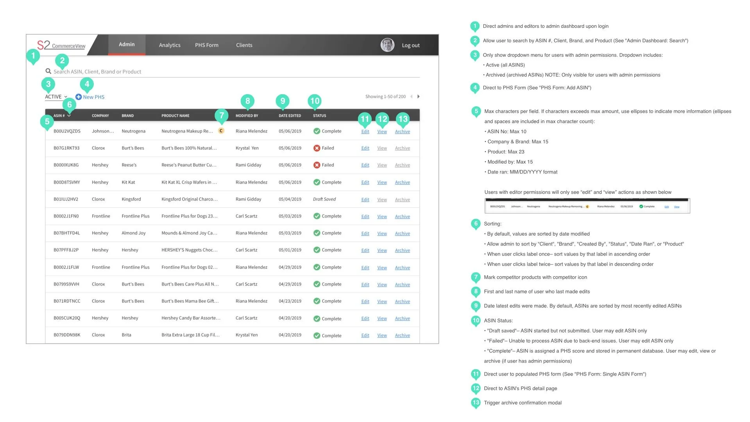Click brand cell 'Almond Joy'
Image resolution: width=750 pixels, height=422 pixels.
point(133,233)
